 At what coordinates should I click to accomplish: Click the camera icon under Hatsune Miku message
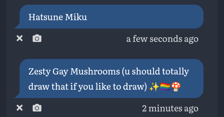coord(37,38)
